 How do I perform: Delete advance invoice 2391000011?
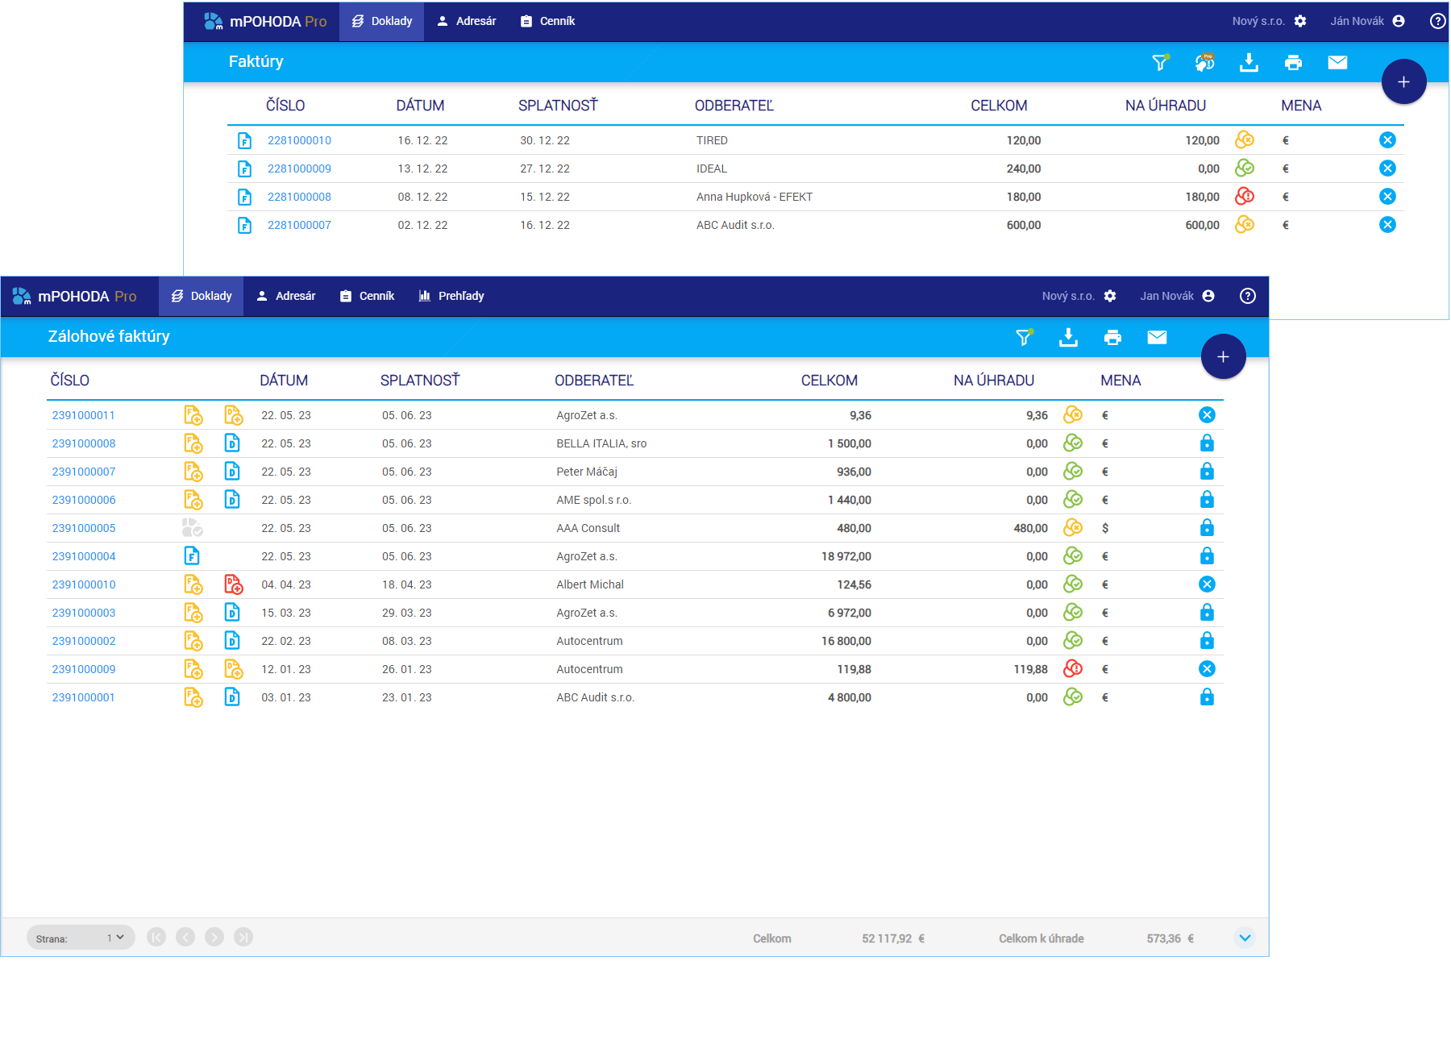coord(1207,415)
